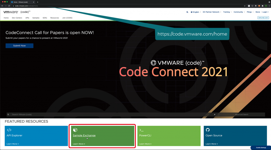The width and height of the screenshot is (271, 150).
Task: Click the white card extension icon
Action: (x=249, y=6)
